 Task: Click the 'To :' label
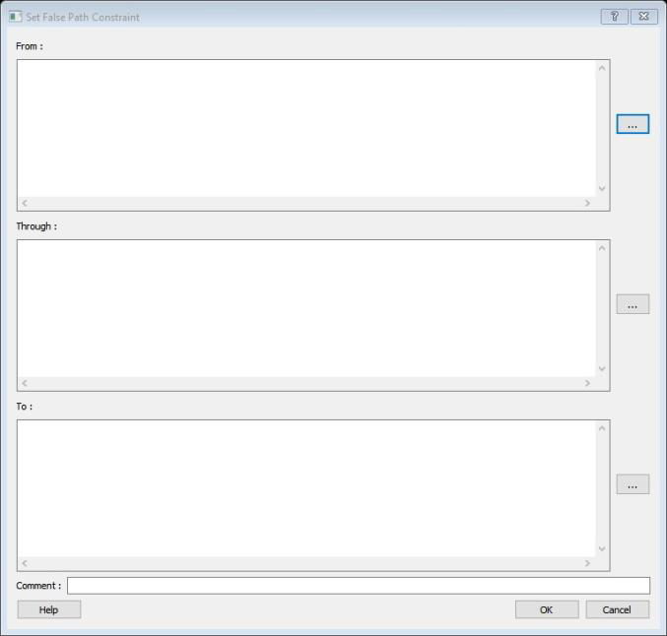25,407
